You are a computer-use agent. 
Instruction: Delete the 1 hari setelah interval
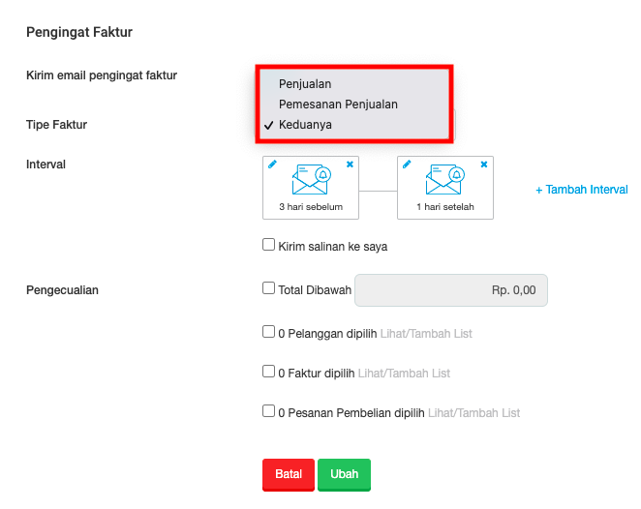484,165
